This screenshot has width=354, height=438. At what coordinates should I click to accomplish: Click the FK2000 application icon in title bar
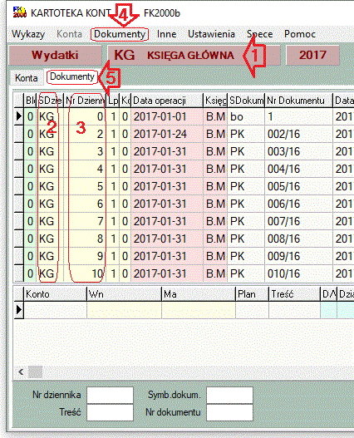[x=20, y=12]
